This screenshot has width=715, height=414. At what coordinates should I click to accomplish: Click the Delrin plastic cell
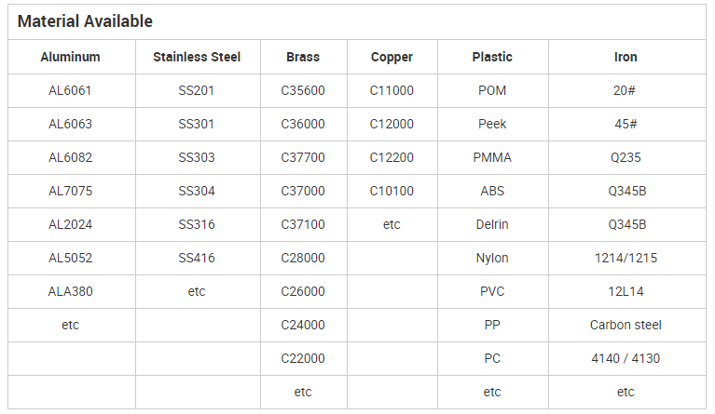(x=492, y=224)
